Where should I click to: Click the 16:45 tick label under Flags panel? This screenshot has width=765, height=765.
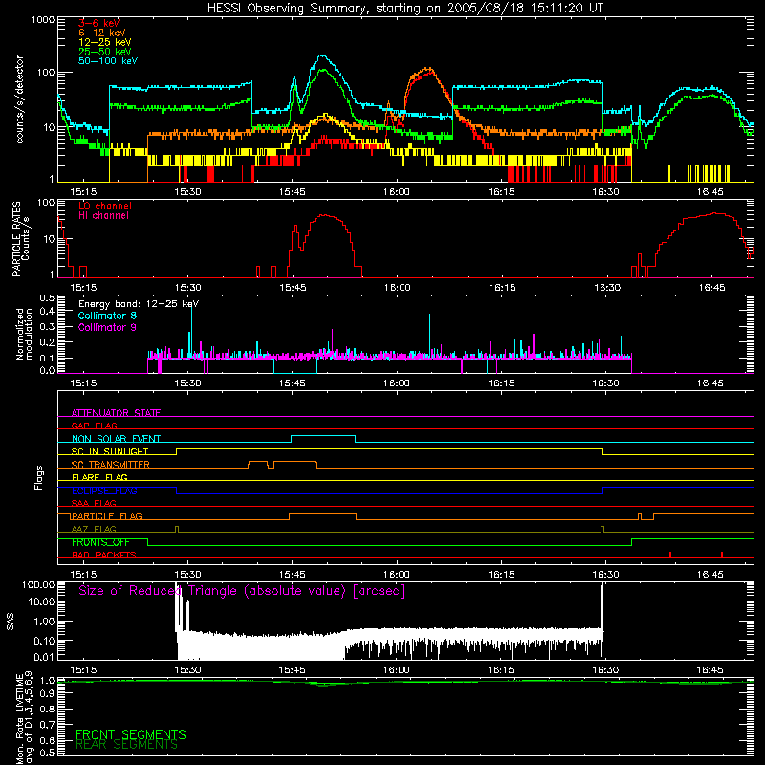(710, 575)
